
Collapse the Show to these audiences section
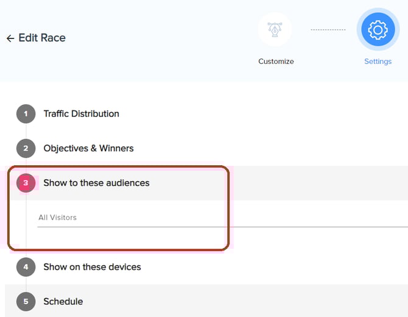click(96, 183)
